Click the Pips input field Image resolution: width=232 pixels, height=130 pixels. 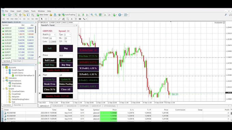tap(66, 75)
